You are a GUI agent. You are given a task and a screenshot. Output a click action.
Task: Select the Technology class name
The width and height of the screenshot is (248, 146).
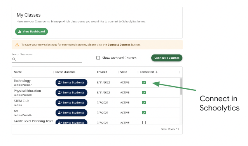point(22,81)
